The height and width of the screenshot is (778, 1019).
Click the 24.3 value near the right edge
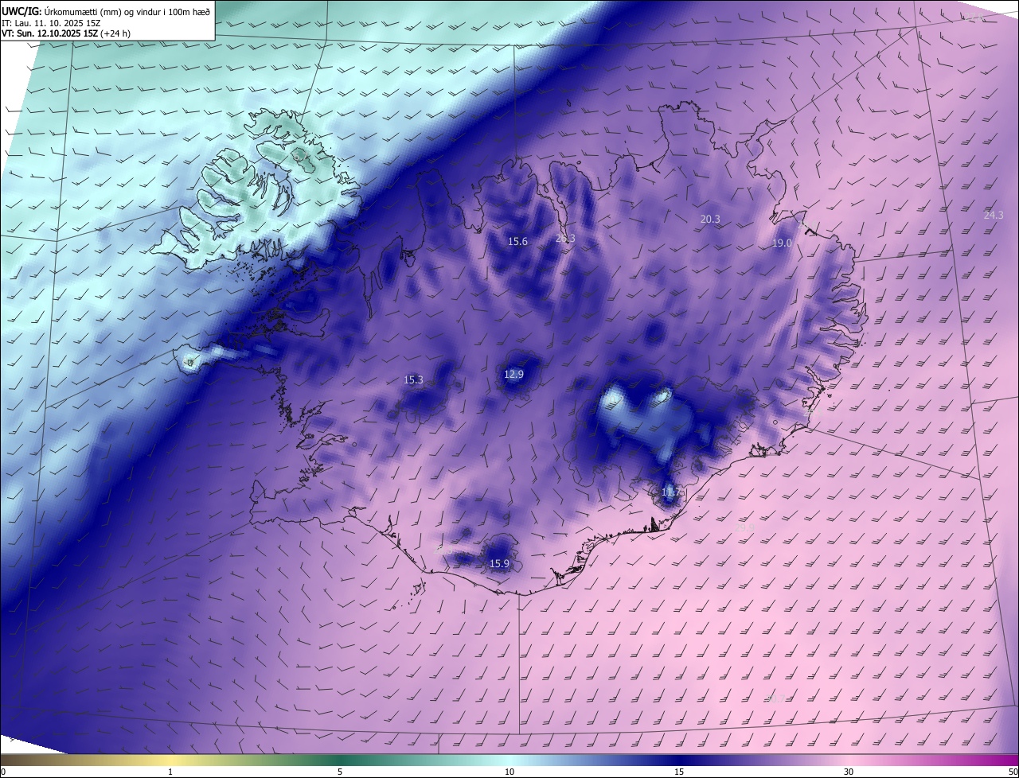click(994, 215)
